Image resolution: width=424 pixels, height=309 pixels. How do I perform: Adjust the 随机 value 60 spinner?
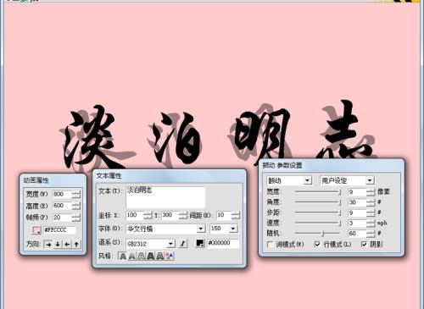pyautogui.click(x=371, y=234)
